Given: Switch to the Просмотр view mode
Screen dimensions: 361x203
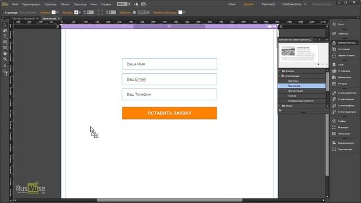Looking at the screenshot, I should [x=268, y=4].
